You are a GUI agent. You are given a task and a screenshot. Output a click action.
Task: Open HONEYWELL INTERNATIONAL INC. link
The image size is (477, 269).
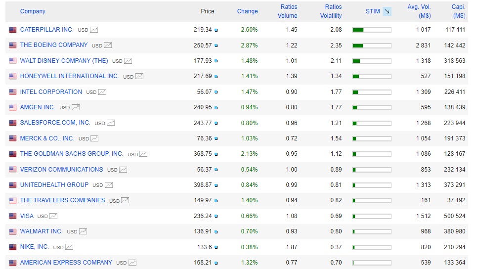[x=69, y=76]
